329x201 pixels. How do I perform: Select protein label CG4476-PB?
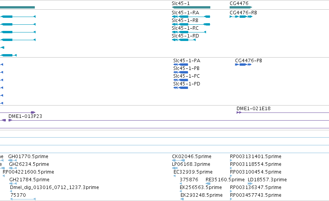[x=249, y=61]
